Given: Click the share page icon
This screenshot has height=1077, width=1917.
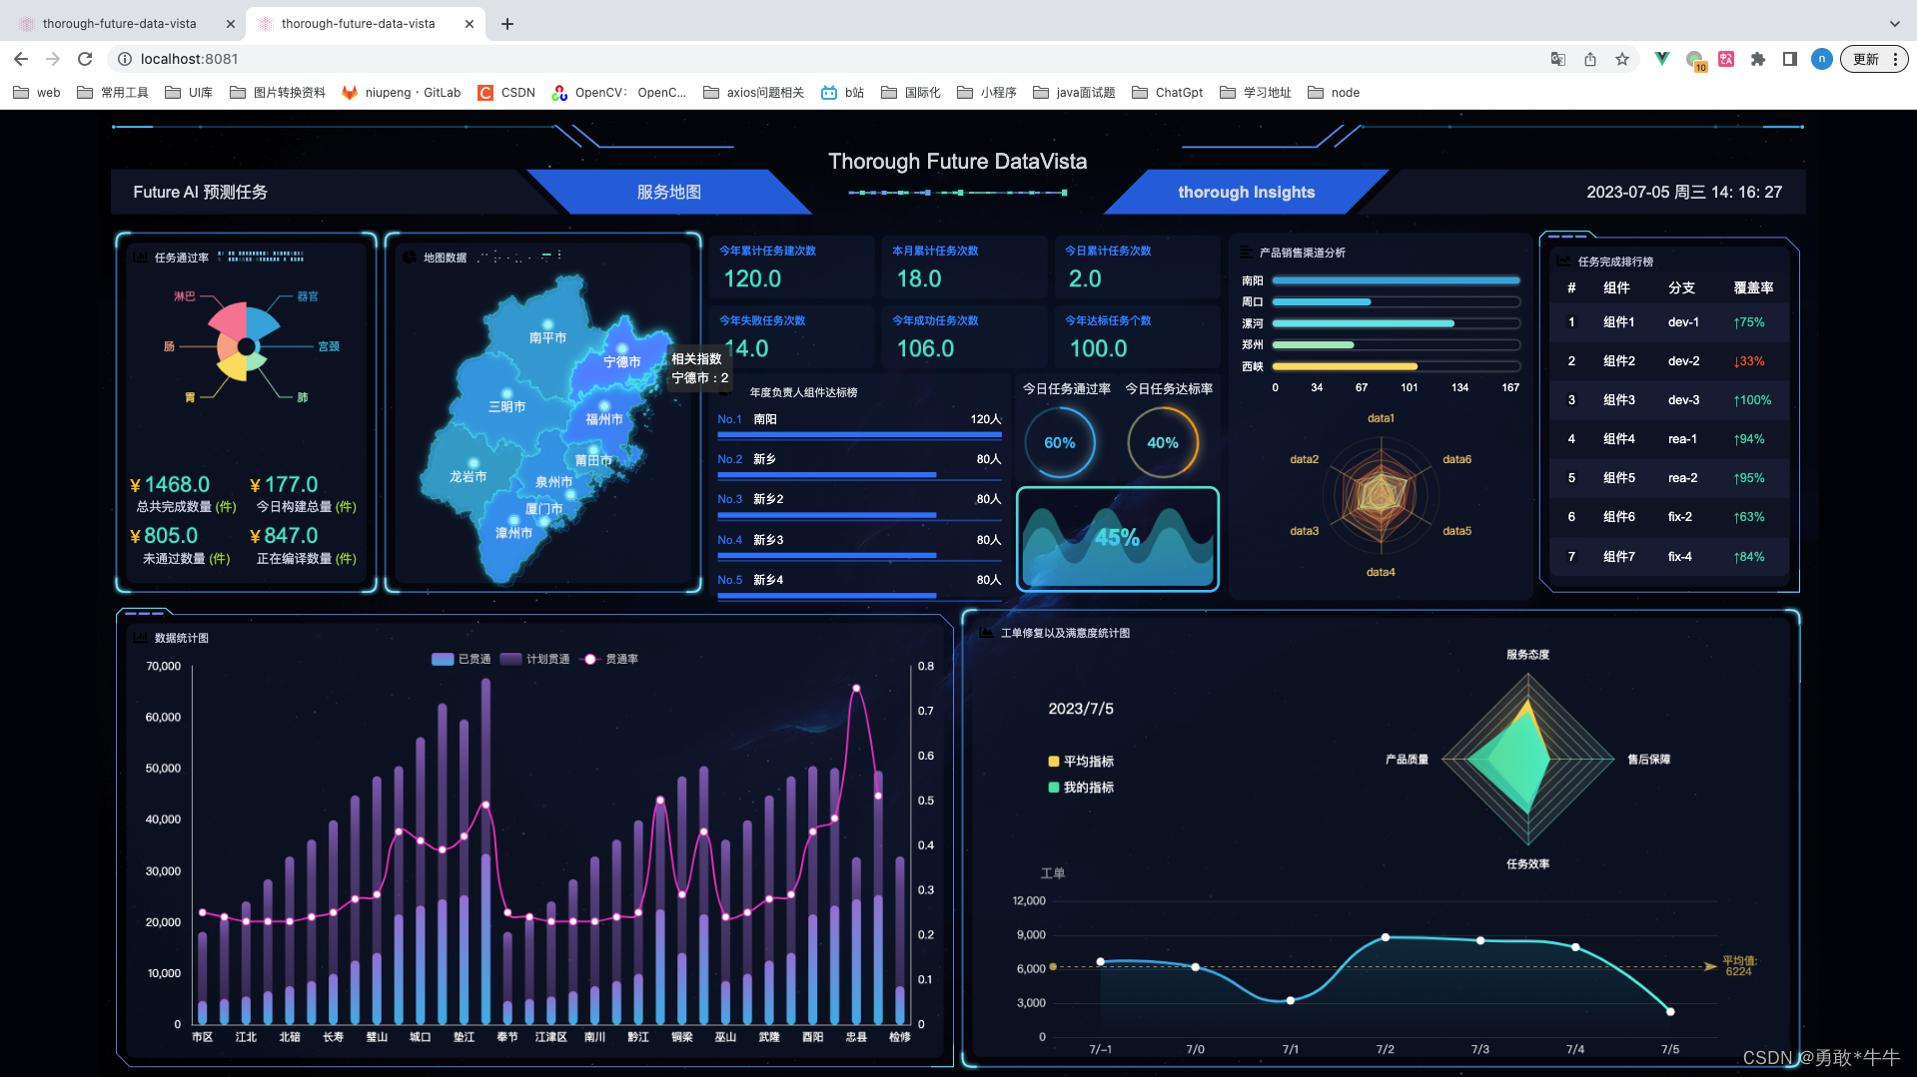Looking at the screenshot, I should [x=1590, y=59].
